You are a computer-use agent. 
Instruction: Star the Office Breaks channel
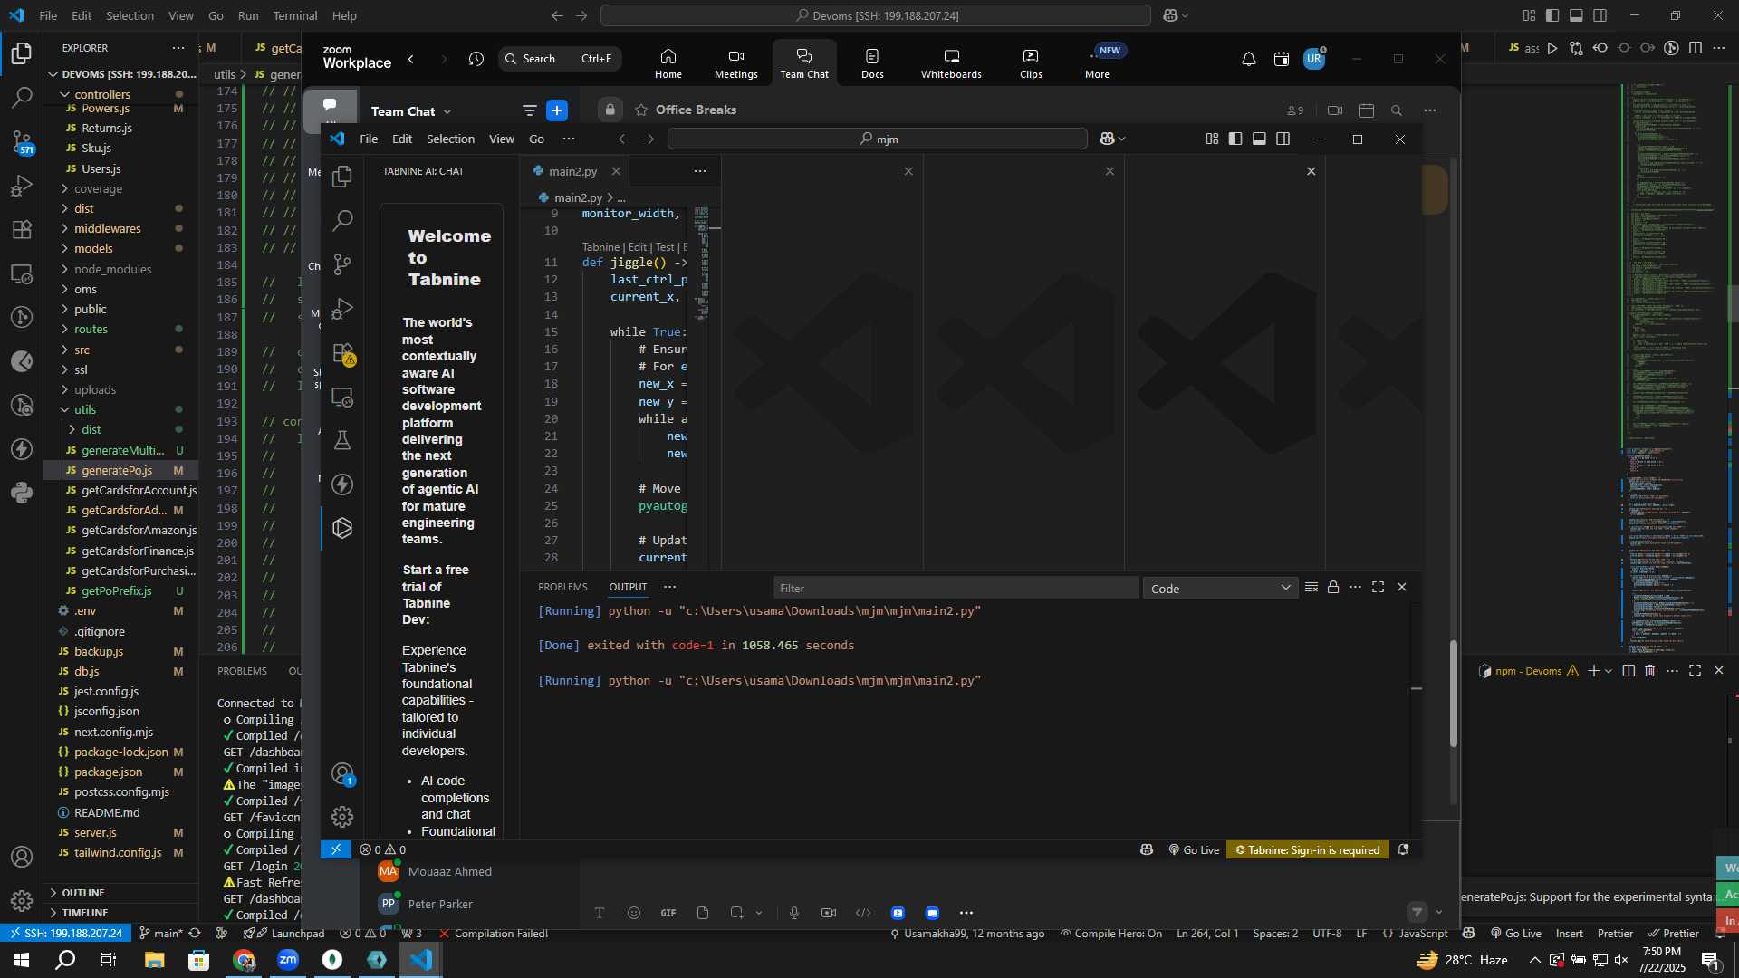641,110
